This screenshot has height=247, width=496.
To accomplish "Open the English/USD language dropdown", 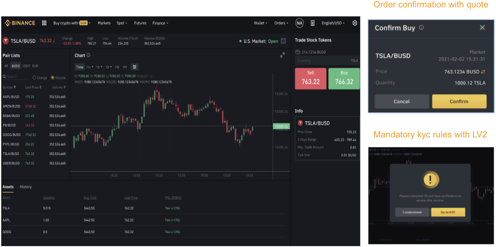I will [333, 23].
